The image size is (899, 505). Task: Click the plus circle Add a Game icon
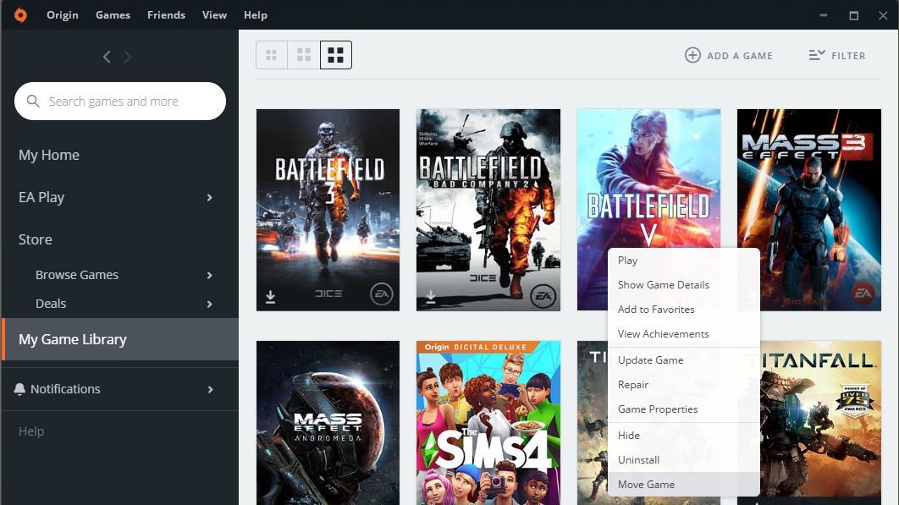tap(692, 55)
